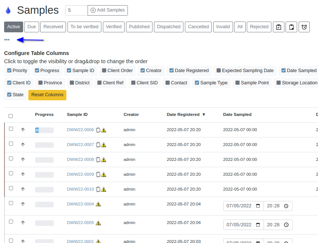Show samples in the Published filter

139,27
